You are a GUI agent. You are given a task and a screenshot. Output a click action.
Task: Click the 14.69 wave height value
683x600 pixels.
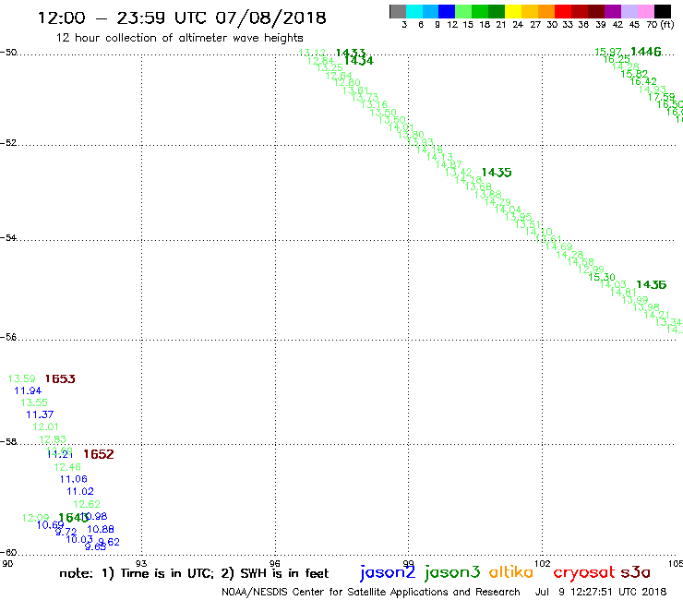tap(558, 247)
